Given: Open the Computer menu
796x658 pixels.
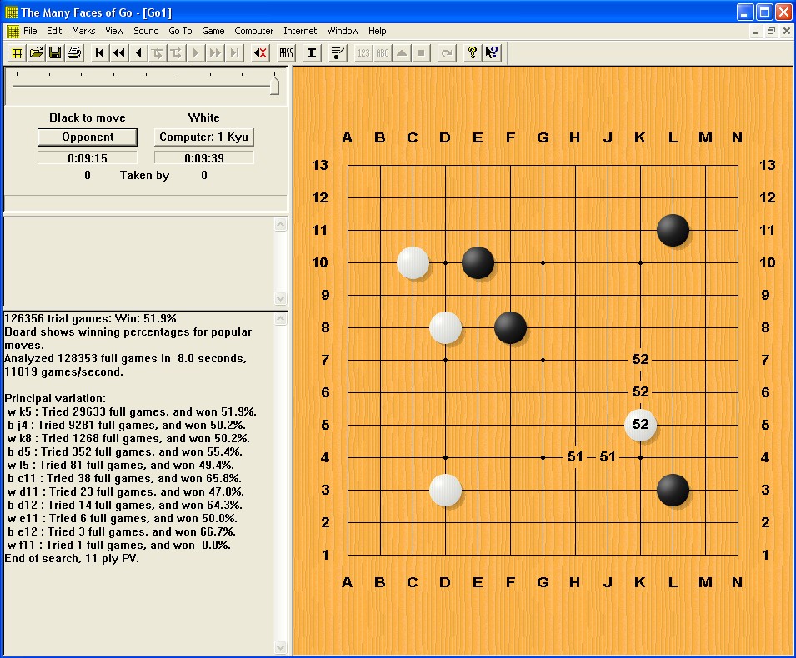Looking at the screenshot, I should coord(253,31).
